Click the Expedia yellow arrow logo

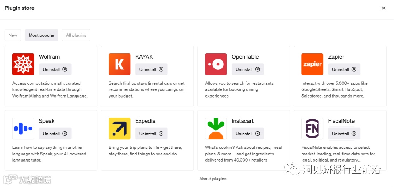[x=119, y=128]
